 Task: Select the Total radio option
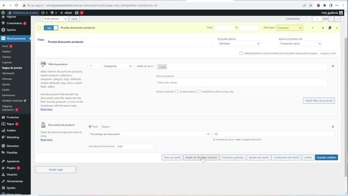point(90,126)
